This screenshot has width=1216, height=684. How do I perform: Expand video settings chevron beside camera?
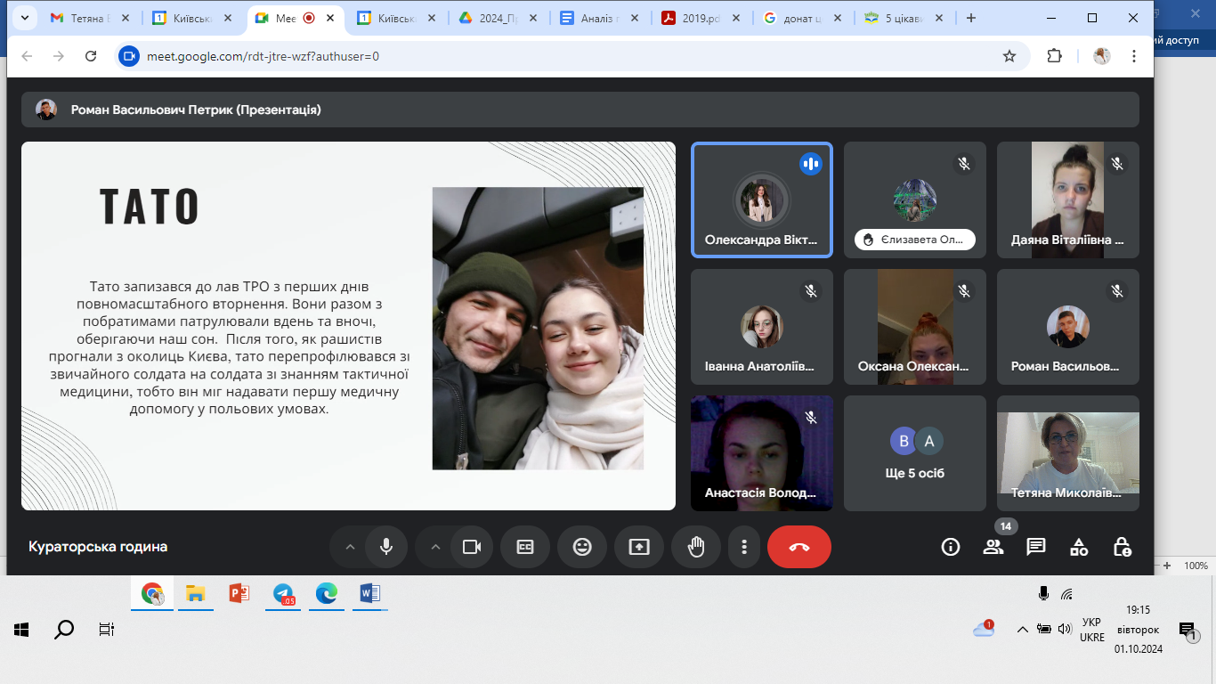point(435,547)
